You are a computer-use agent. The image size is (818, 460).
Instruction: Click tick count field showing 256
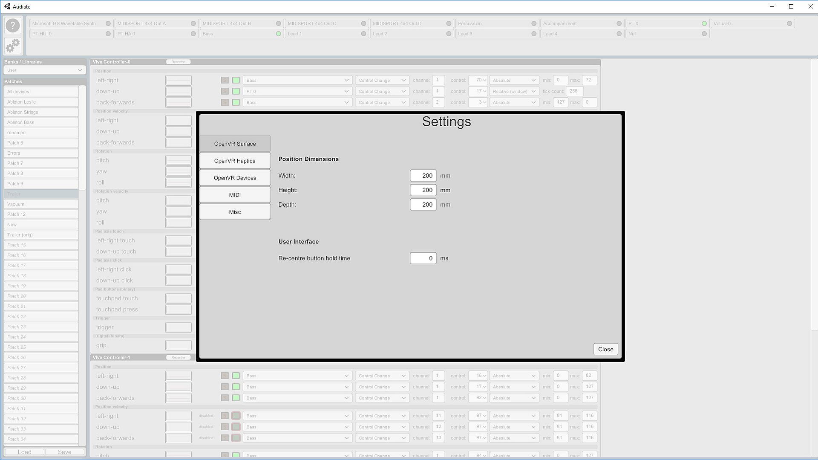click(x=575, y=91)
